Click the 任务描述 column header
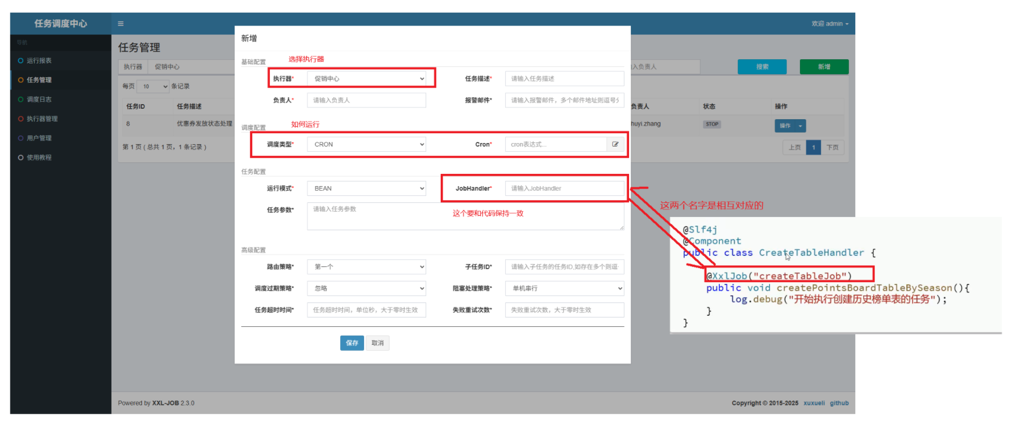Image resolution: width=1011 pixels, height=435 pixels. pos(189,106)
